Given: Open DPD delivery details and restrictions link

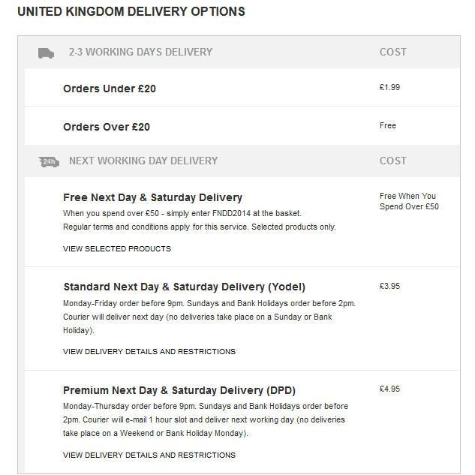Looking at the screenshot, I should [149, 455].
